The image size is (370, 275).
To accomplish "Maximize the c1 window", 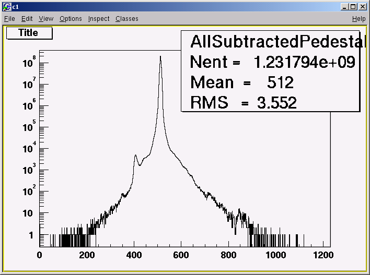I will (x=353, y=7).
